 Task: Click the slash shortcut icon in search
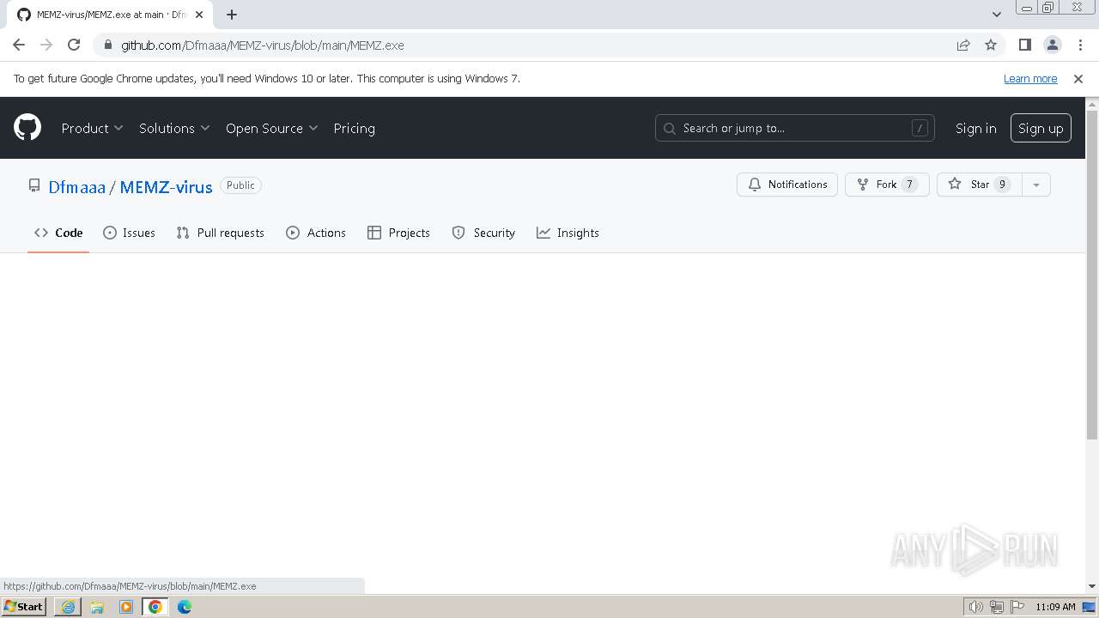click(920, 128)
